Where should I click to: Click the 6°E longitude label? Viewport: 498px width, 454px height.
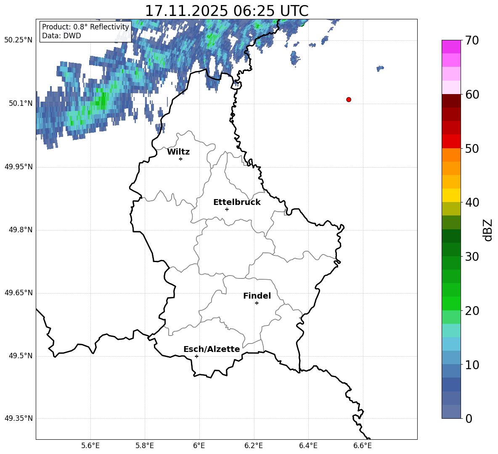pos(199,446)
